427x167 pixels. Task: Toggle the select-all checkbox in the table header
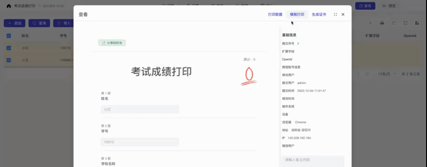click(9, 36)
